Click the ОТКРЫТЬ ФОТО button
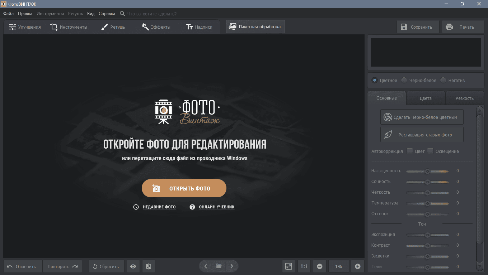The image size is (488, 275). pos(184,188)
